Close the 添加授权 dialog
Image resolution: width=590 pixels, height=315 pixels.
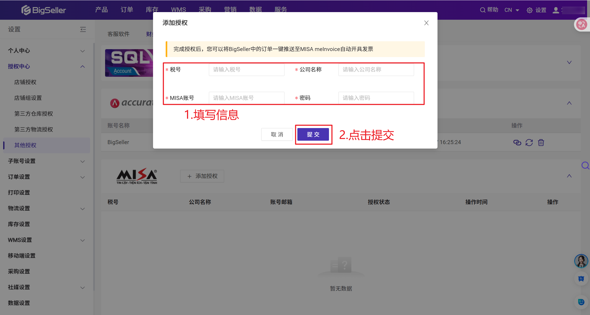point(426,23)
